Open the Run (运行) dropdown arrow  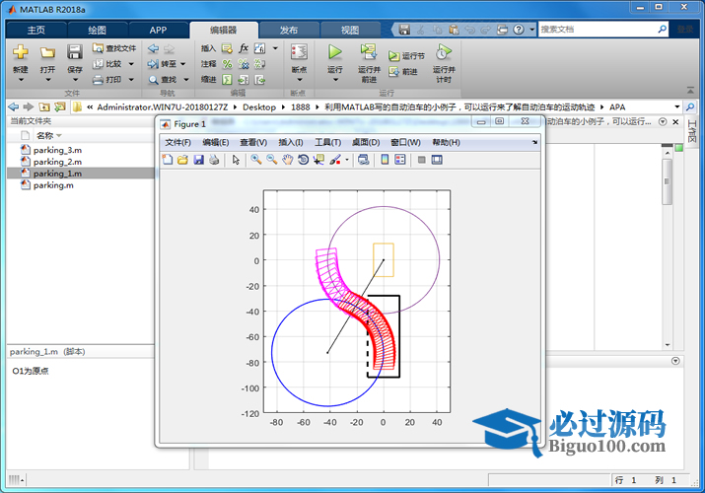click(335, 80)
